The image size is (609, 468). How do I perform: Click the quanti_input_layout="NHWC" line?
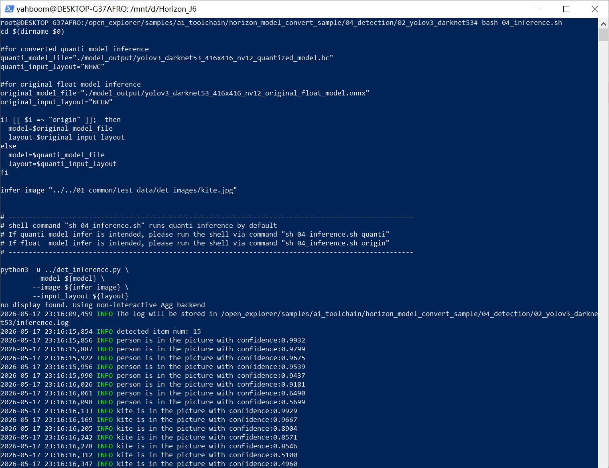click(x=53, y=67)
